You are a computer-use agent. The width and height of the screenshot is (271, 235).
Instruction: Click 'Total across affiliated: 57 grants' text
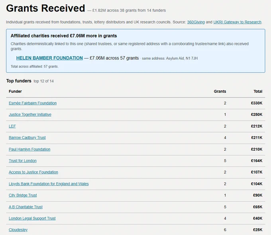[x=35, y=67]
